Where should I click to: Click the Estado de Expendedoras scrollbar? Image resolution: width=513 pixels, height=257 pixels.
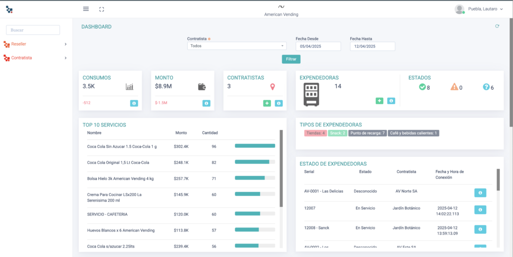pyautogui.click(x=498, y=179)
